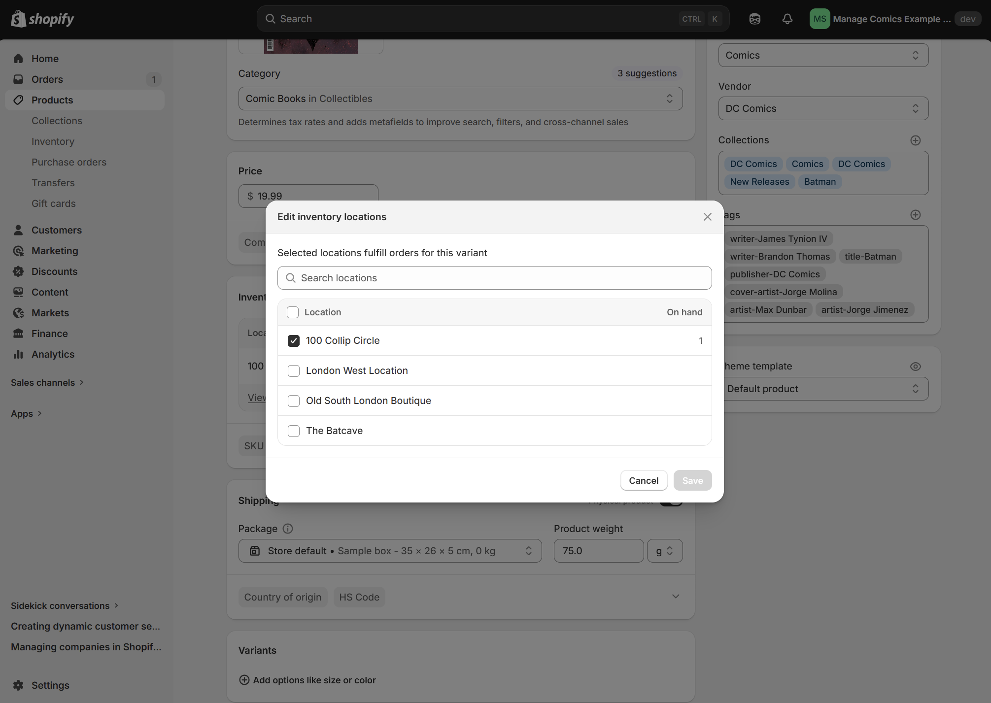Click the 3 suggestions badge

tap(647, 73)
